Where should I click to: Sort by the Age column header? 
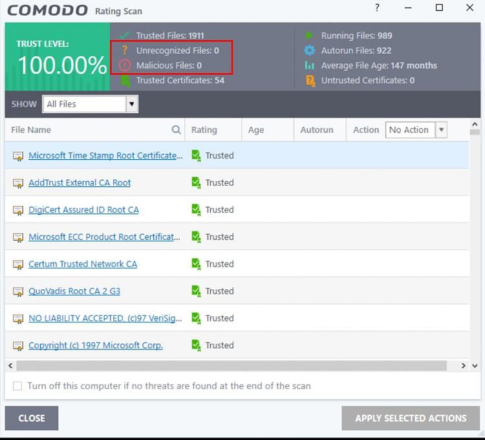256,129
